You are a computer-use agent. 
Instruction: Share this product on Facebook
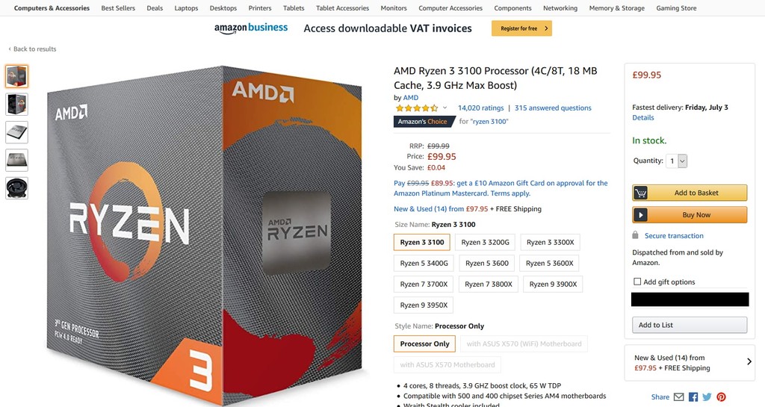point(693,397)
